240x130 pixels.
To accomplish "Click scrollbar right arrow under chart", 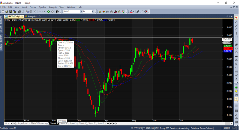I will pyautogui.click(x=231, y=123).
